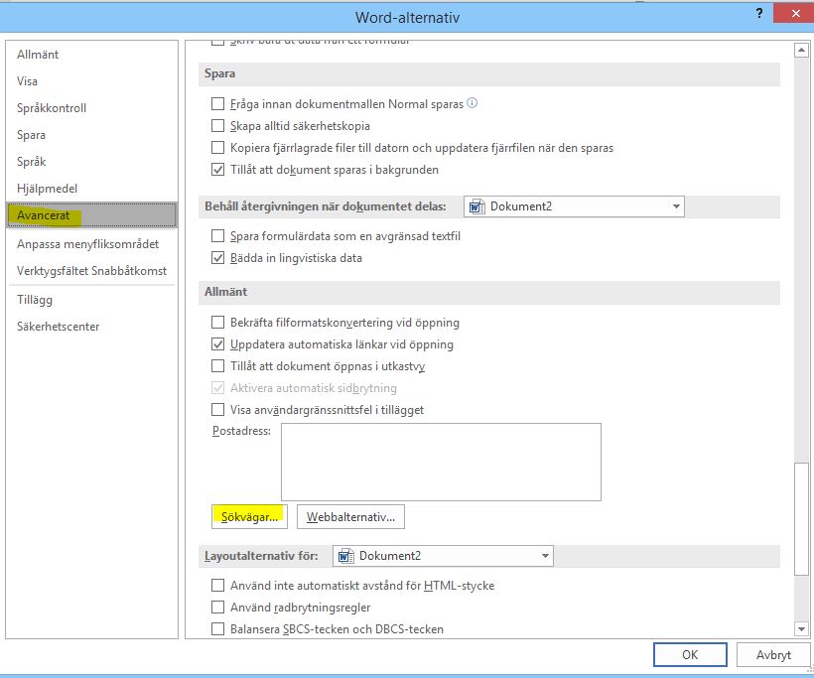Click the info icon beside Normal sparas
Viewport: 814px width, 678px height.
[x=472, y=103]
